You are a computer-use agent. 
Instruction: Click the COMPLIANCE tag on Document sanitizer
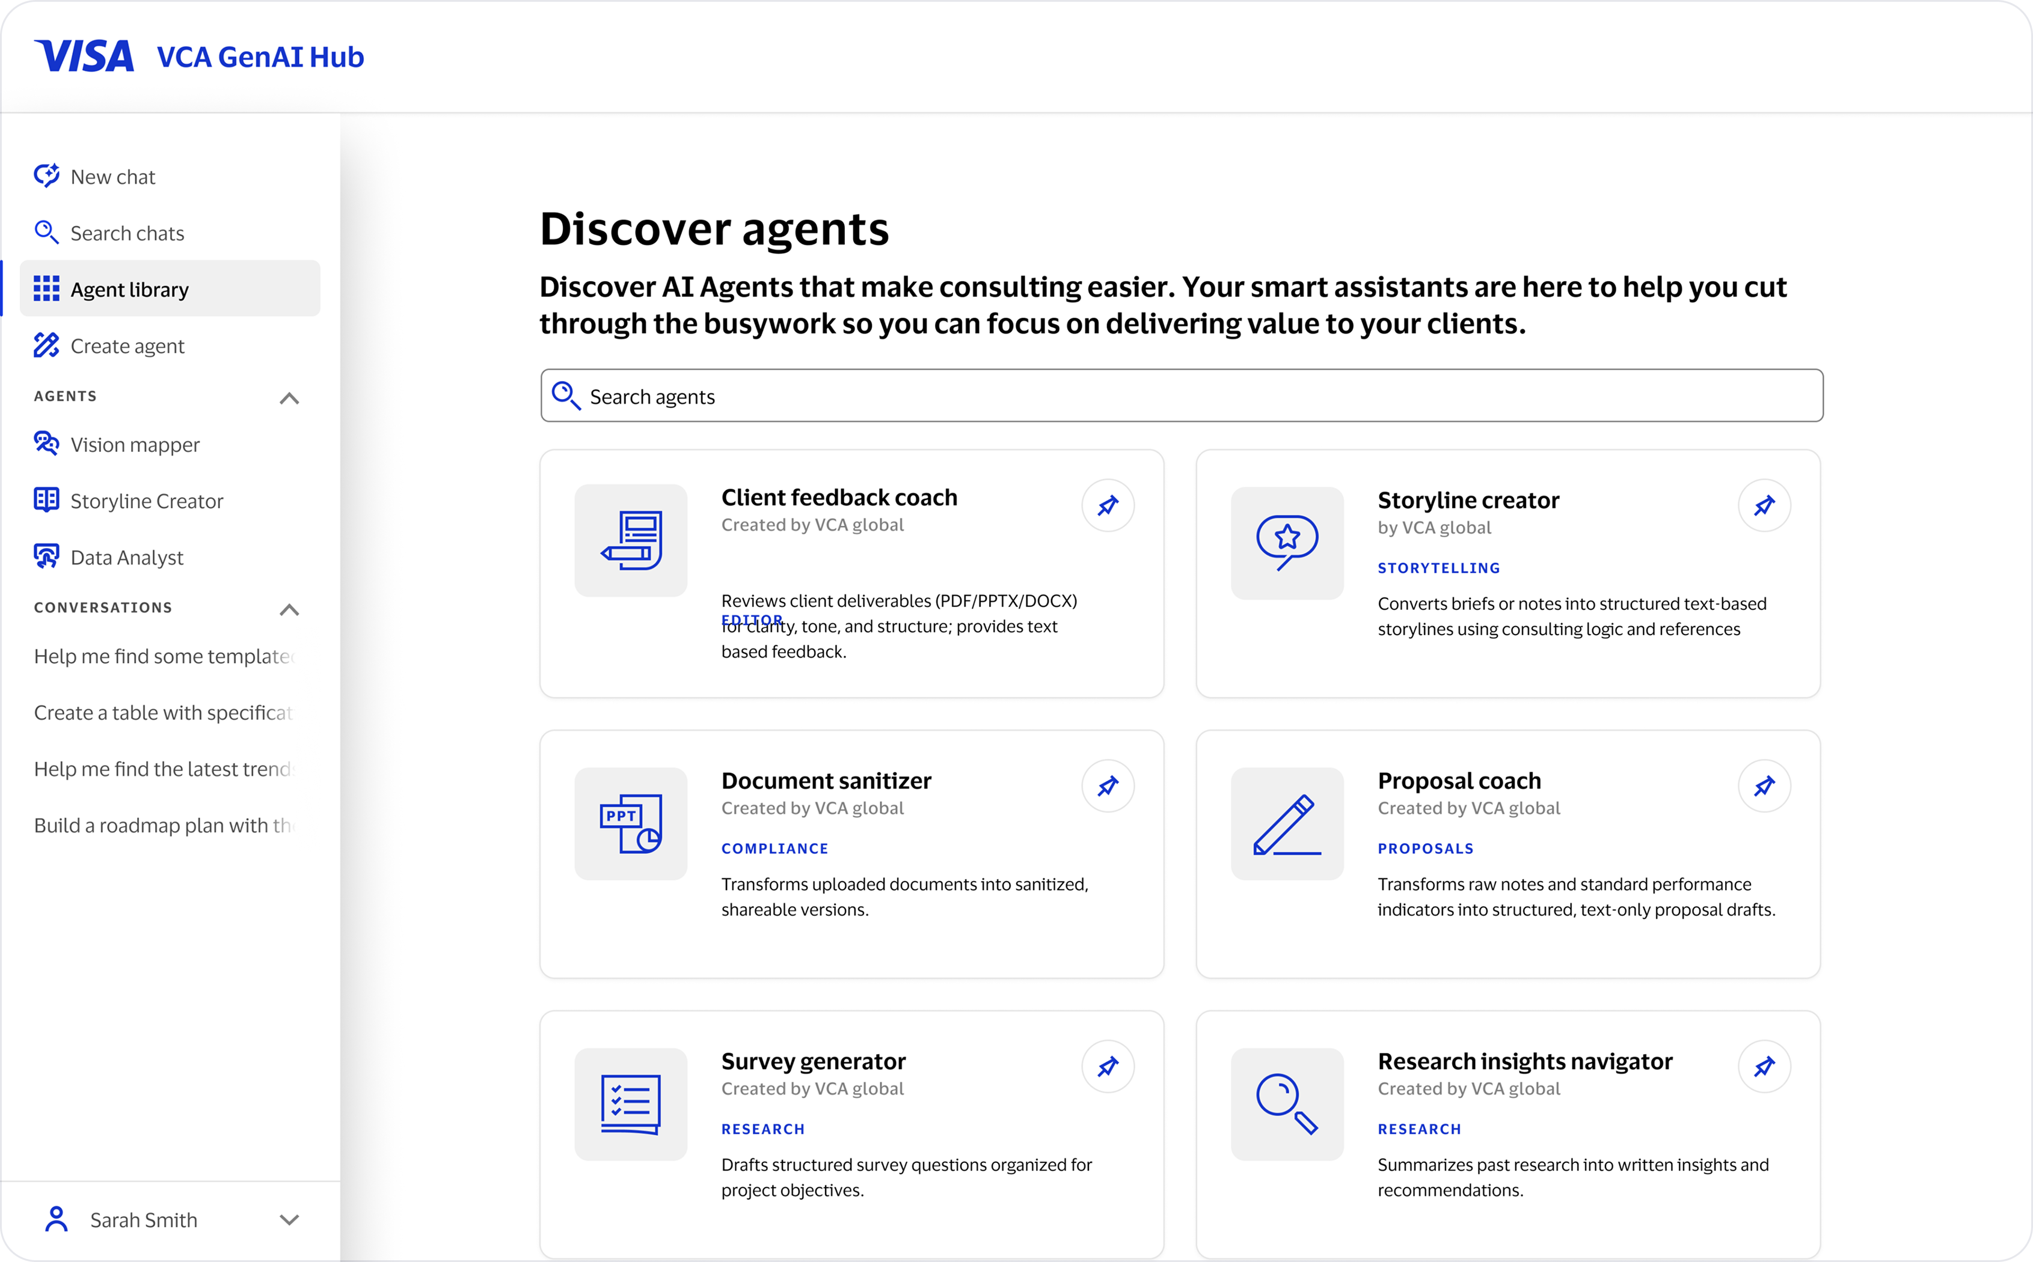click(x=775, y=848)
